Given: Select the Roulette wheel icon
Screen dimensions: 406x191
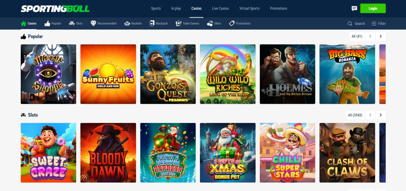Looking at the screenshot, I should click(127, 23).
